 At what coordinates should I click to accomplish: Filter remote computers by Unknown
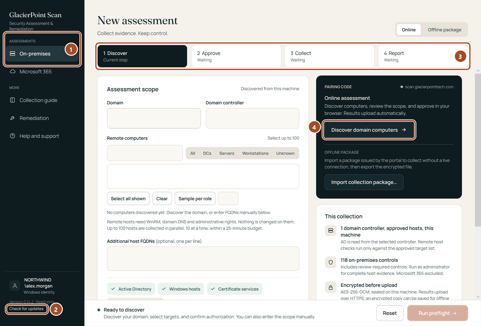pos(285,153)
